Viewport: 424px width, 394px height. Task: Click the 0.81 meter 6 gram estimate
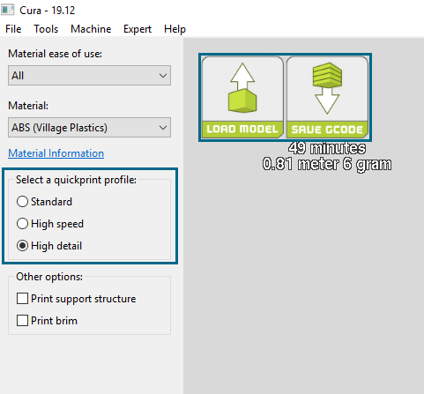point(327,164)
